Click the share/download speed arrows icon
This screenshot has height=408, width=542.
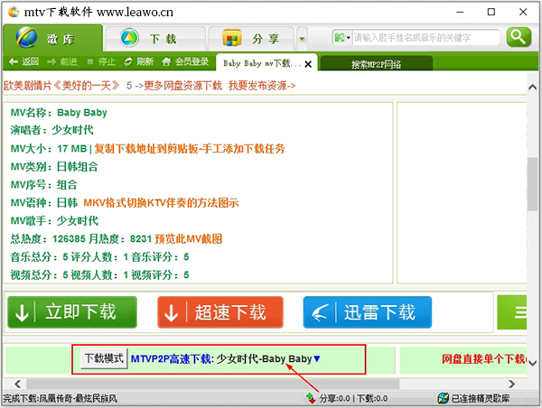pyautogui.click(x=311, y=398)
